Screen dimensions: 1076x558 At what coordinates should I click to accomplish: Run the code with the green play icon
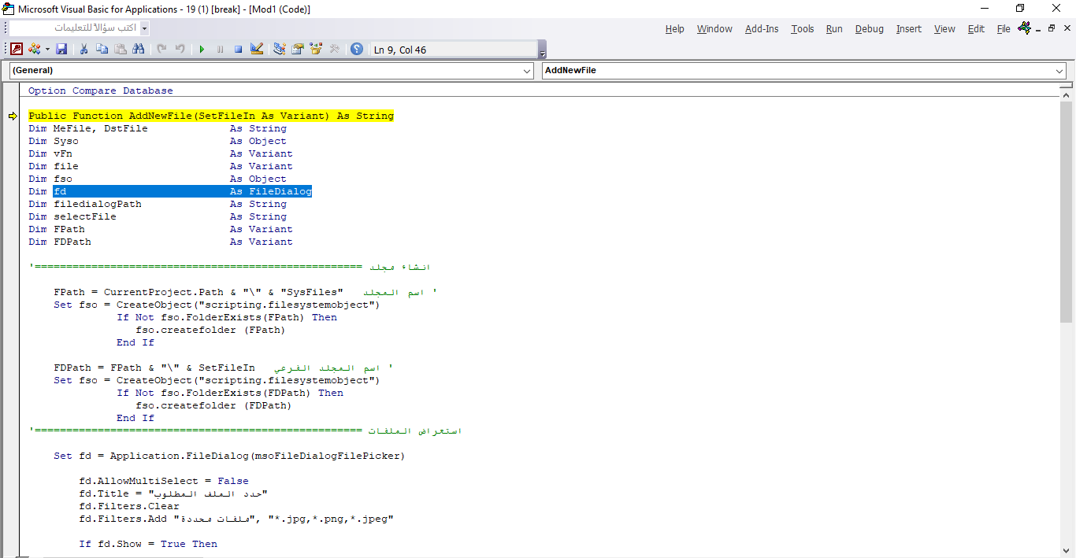202,49
